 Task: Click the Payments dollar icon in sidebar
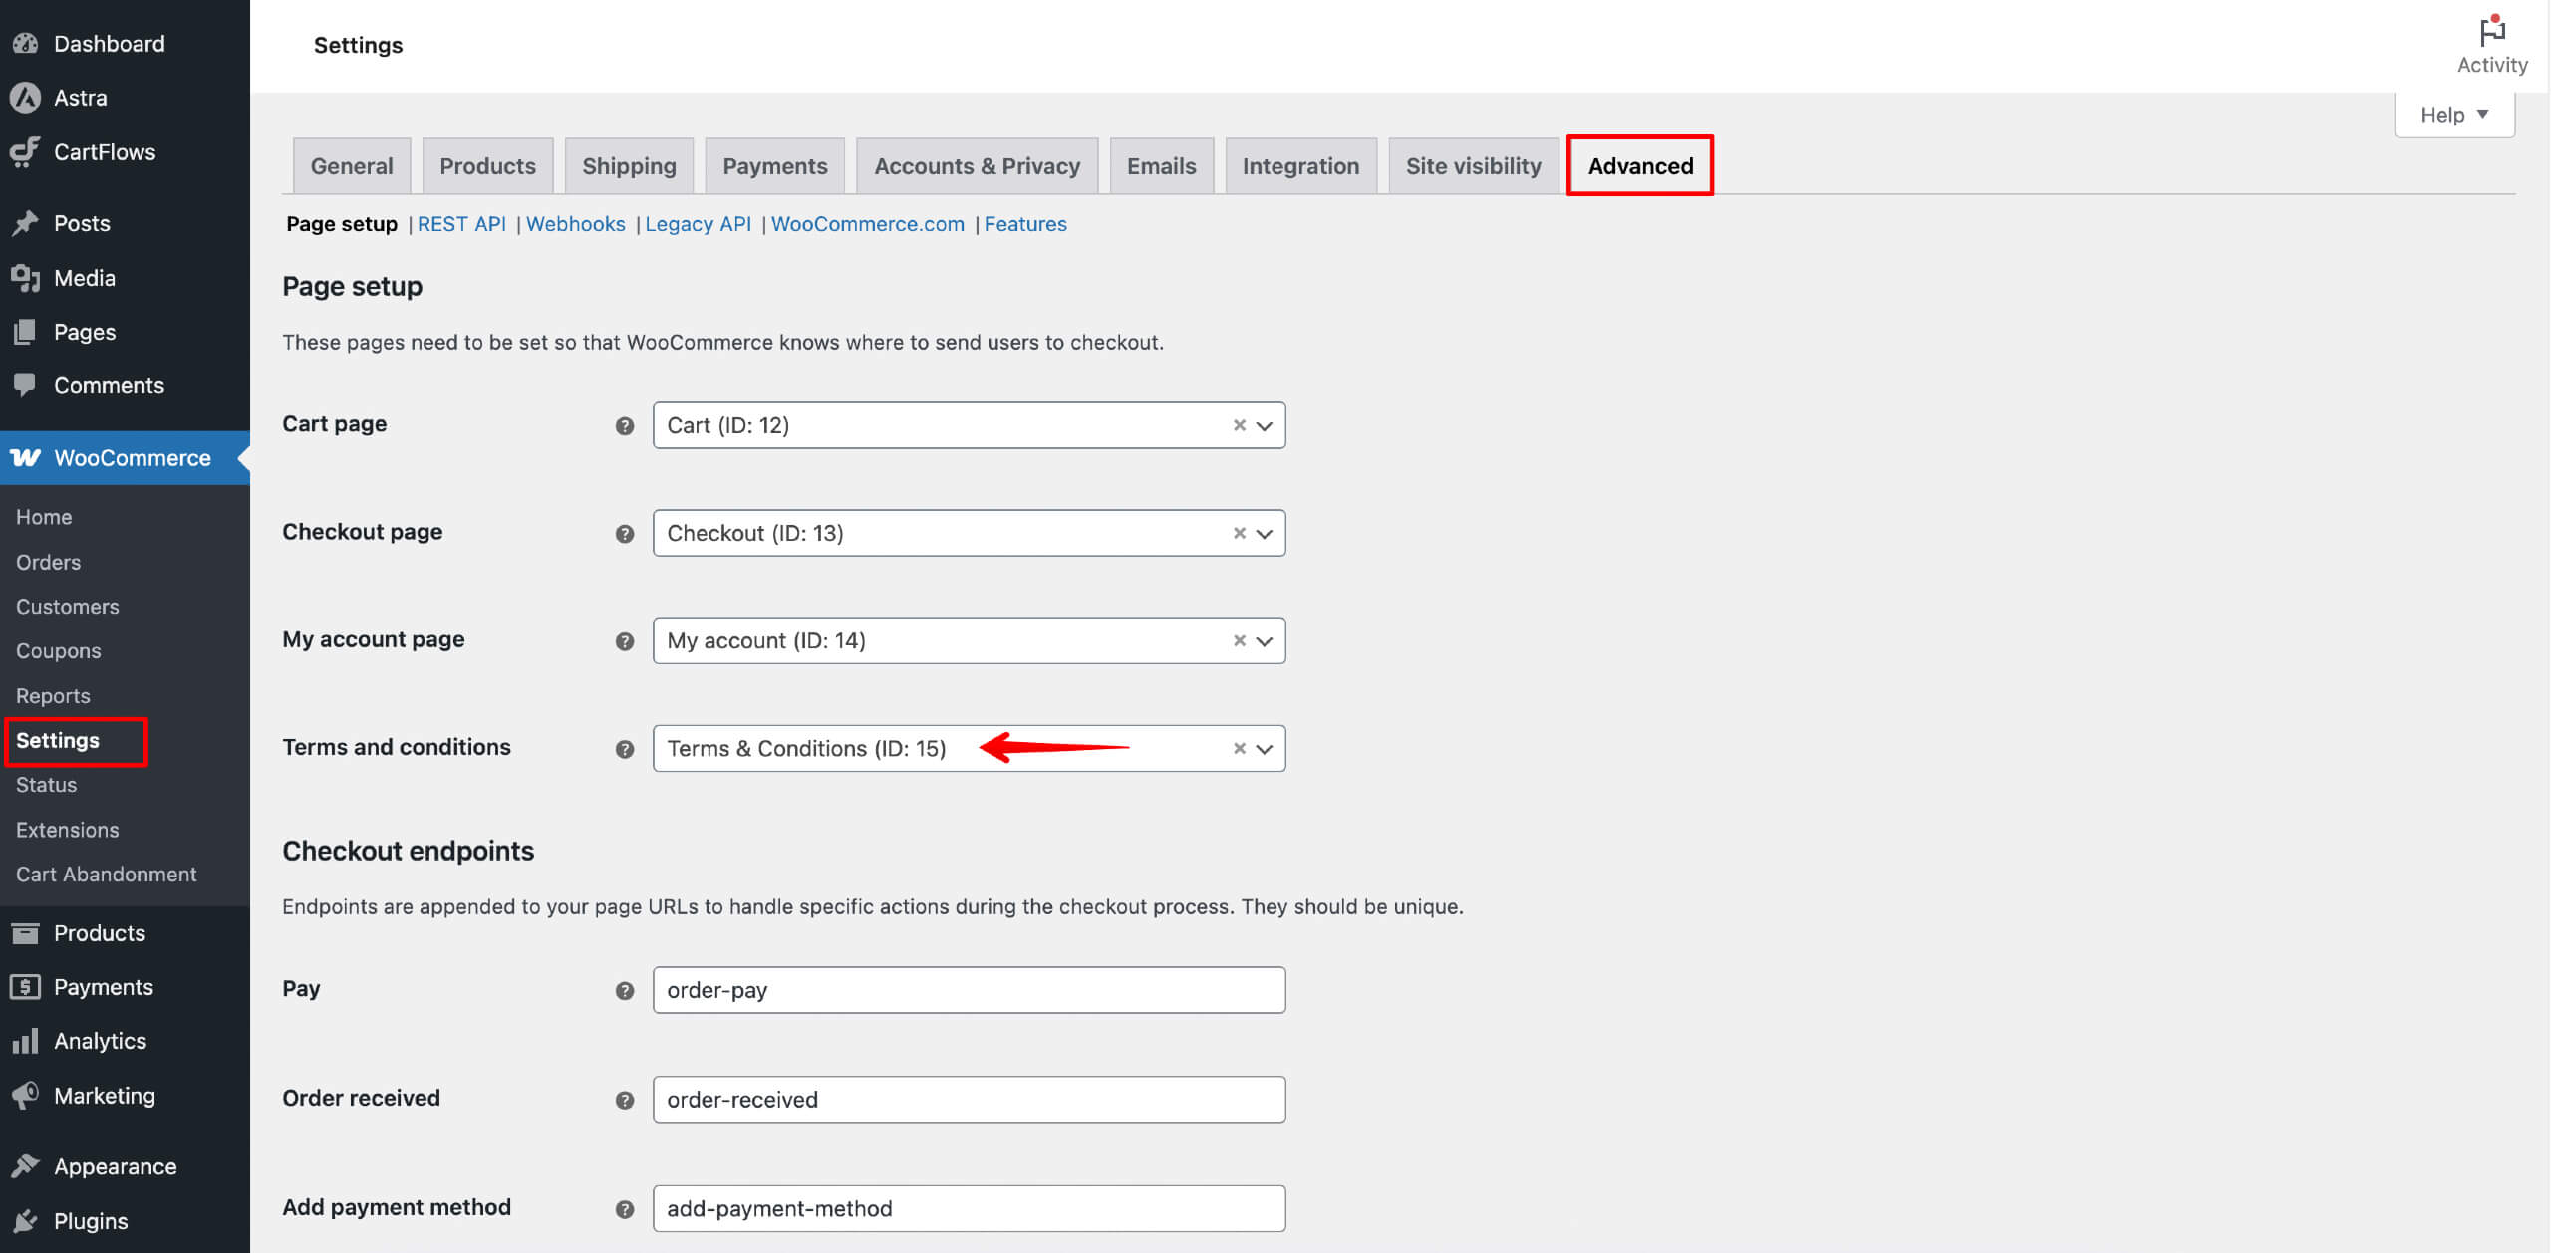[x=25, y=987]
